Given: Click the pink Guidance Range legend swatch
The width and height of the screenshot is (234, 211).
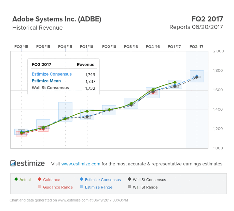Looking at the screenshot, I should (x=40, y=186).
